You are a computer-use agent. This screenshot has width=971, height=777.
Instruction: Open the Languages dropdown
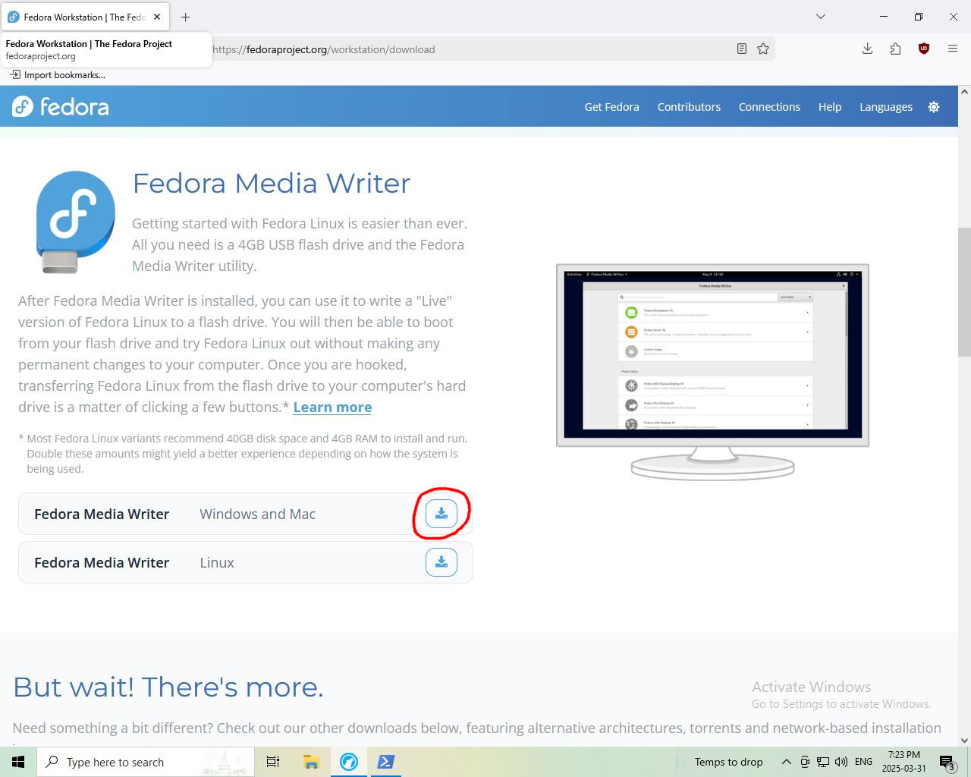(x=886, y=107)
